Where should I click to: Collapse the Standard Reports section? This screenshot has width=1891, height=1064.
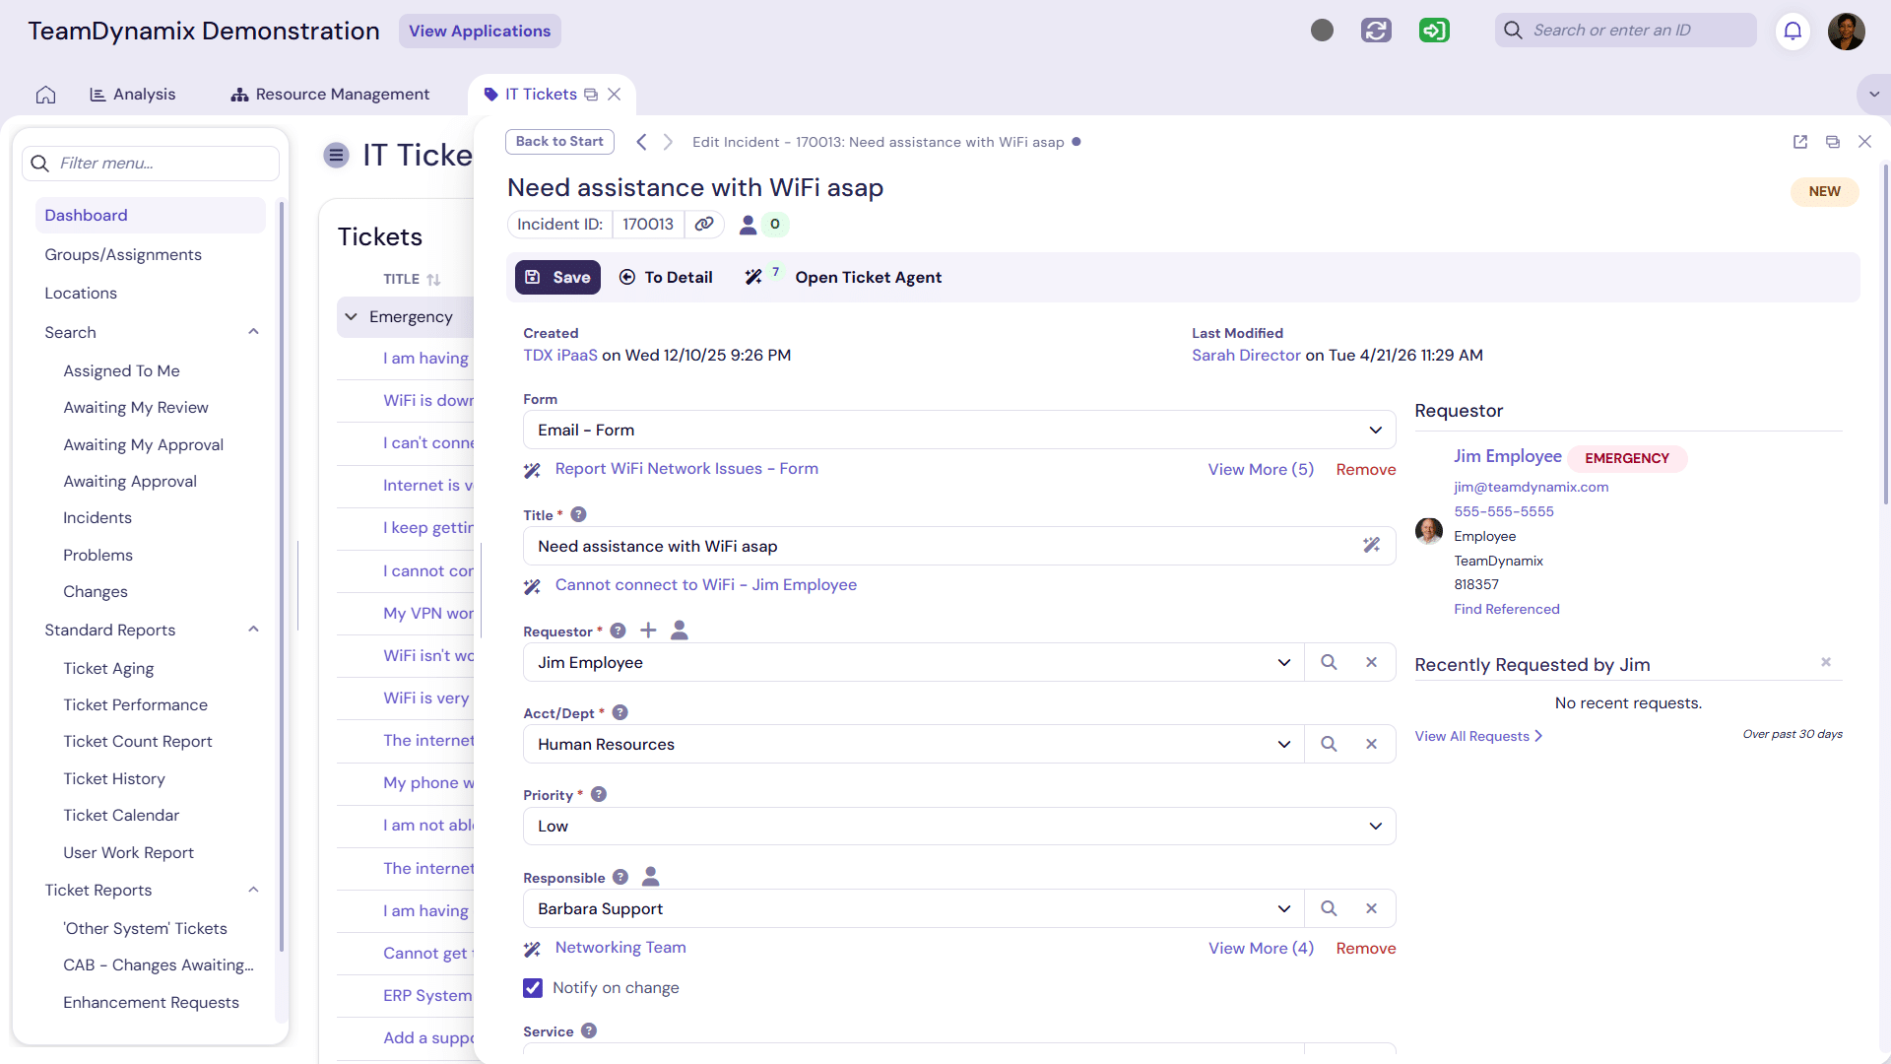pos(253,630)
